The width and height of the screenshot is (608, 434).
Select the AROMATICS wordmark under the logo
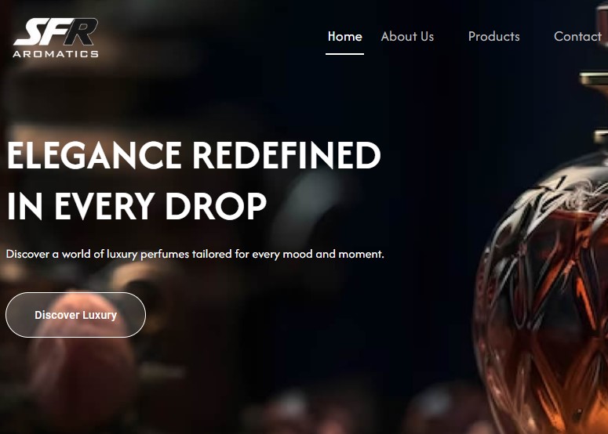pyautogui.click(x=56, y=54)
